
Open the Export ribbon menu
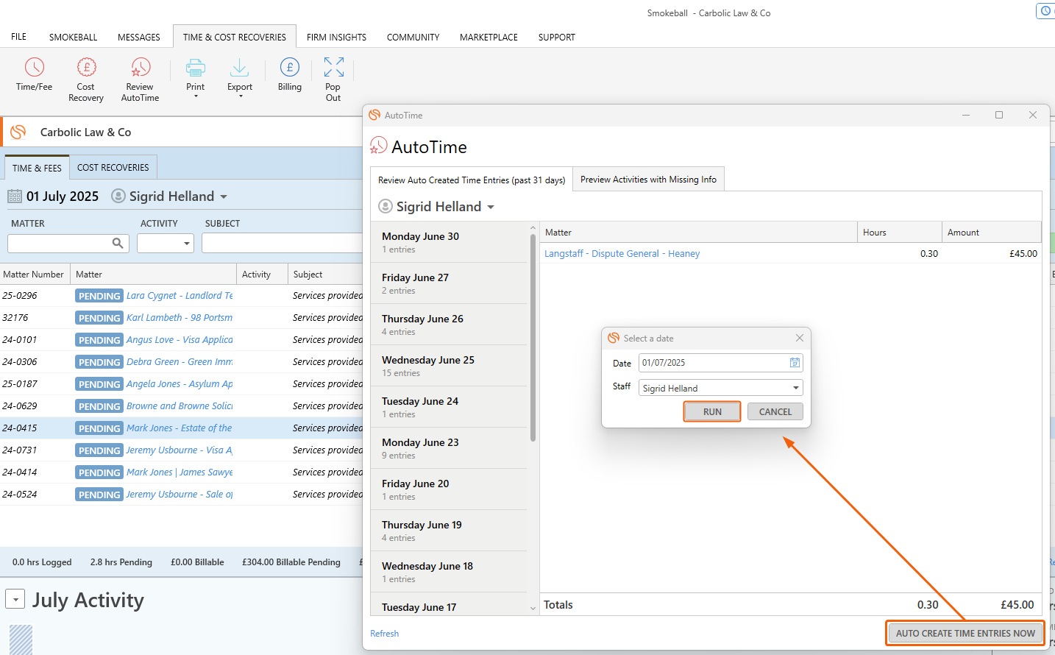pos(240,79)
